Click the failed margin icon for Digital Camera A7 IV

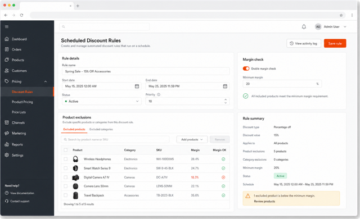point(223,177)
